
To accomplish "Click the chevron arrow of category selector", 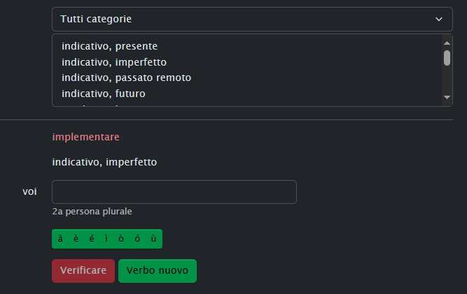I will (439, 20).
